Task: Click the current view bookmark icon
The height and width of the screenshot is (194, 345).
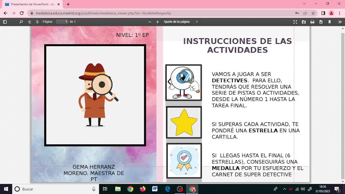Action: click(329, 22)
